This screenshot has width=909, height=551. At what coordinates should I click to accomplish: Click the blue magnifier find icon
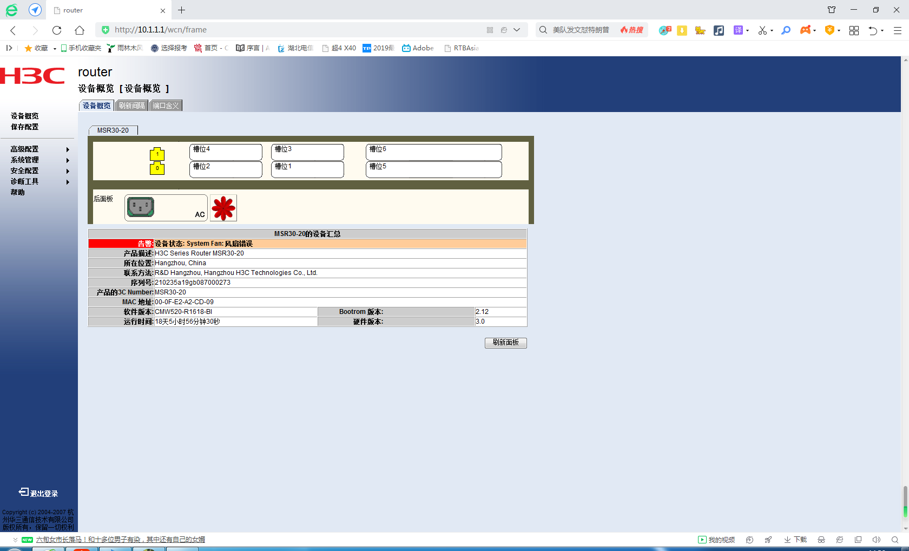click(786, 30)
